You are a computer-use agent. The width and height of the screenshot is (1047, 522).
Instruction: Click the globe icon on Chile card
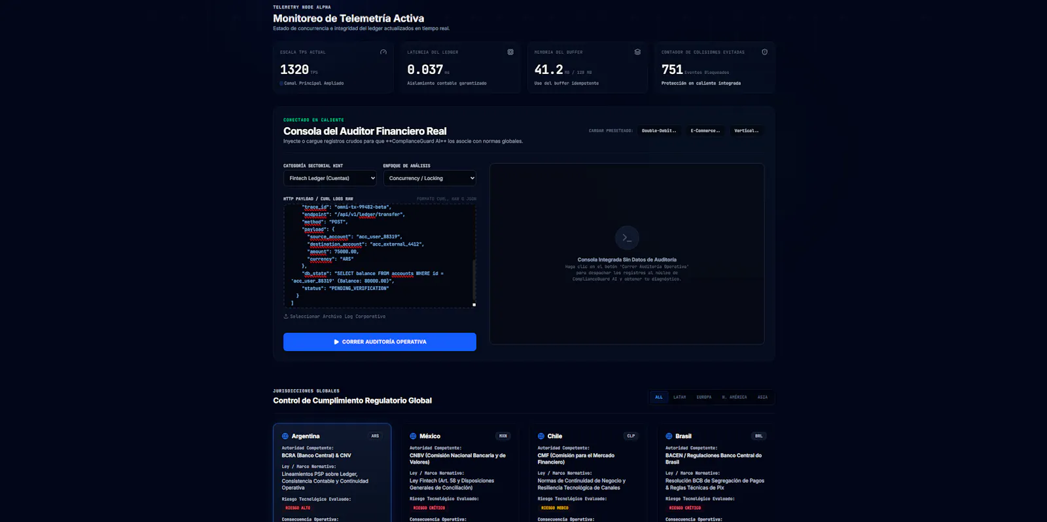pos(541,436)
